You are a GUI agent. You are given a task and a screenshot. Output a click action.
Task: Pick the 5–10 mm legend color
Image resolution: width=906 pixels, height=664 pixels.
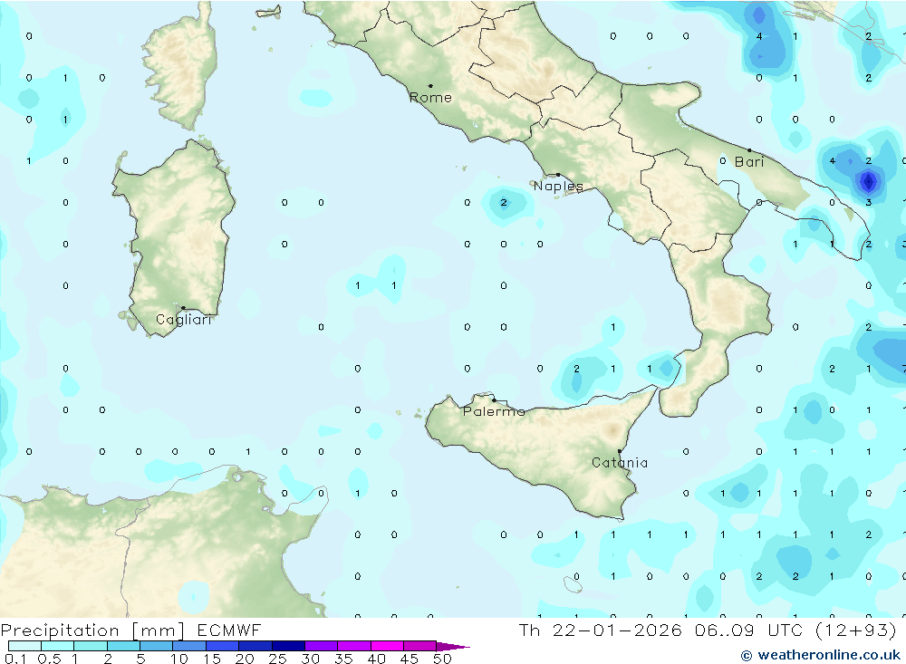tap(156, 646)
